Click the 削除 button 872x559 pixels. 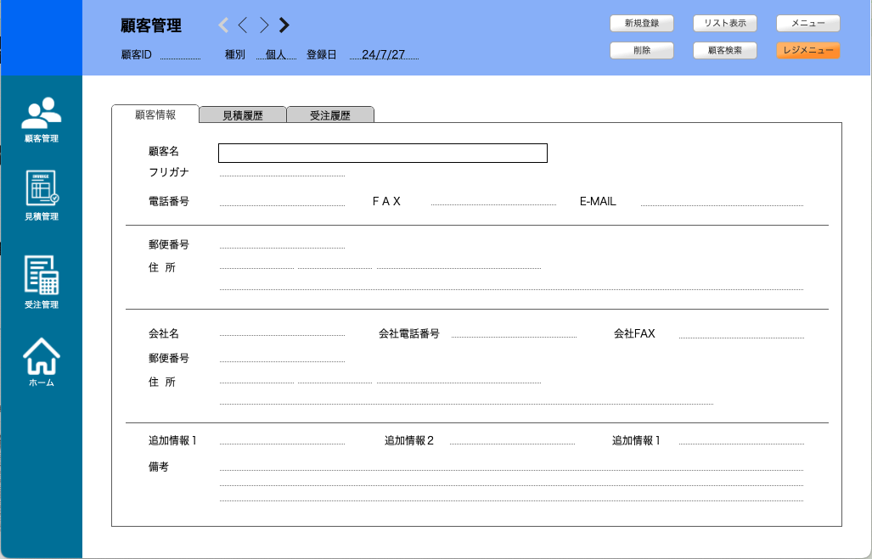tap(641, 50)
